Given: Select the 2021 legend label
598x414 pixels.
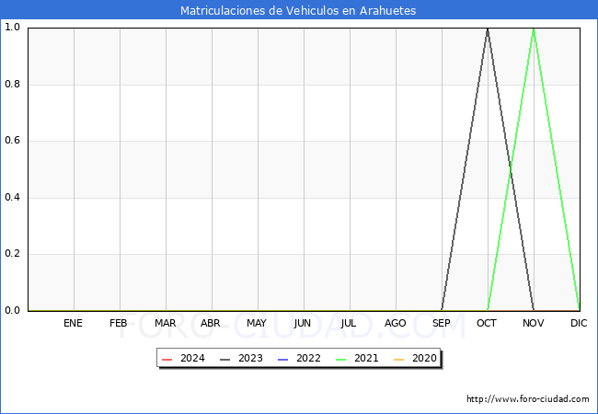Looking at the screenshot, I should coord(366,359).
